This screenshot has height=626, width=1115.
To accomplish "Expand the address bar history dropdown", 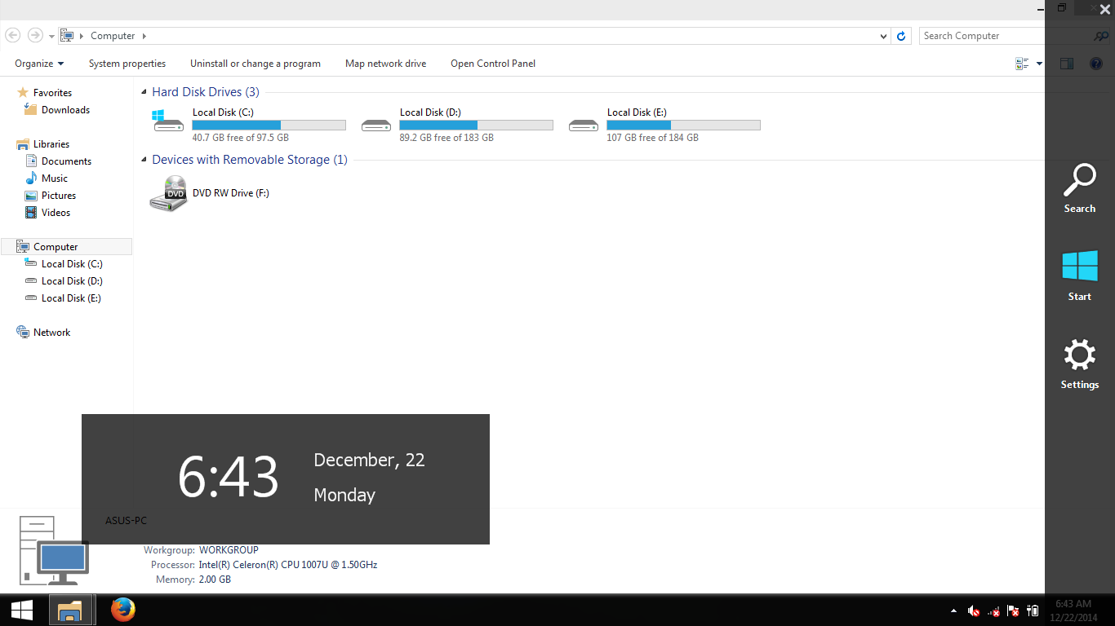I will [884, 36].
